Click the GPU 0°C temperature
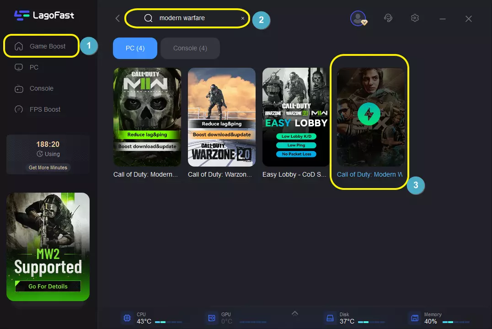This screenshot has width=492, height=329. (226, 322)
